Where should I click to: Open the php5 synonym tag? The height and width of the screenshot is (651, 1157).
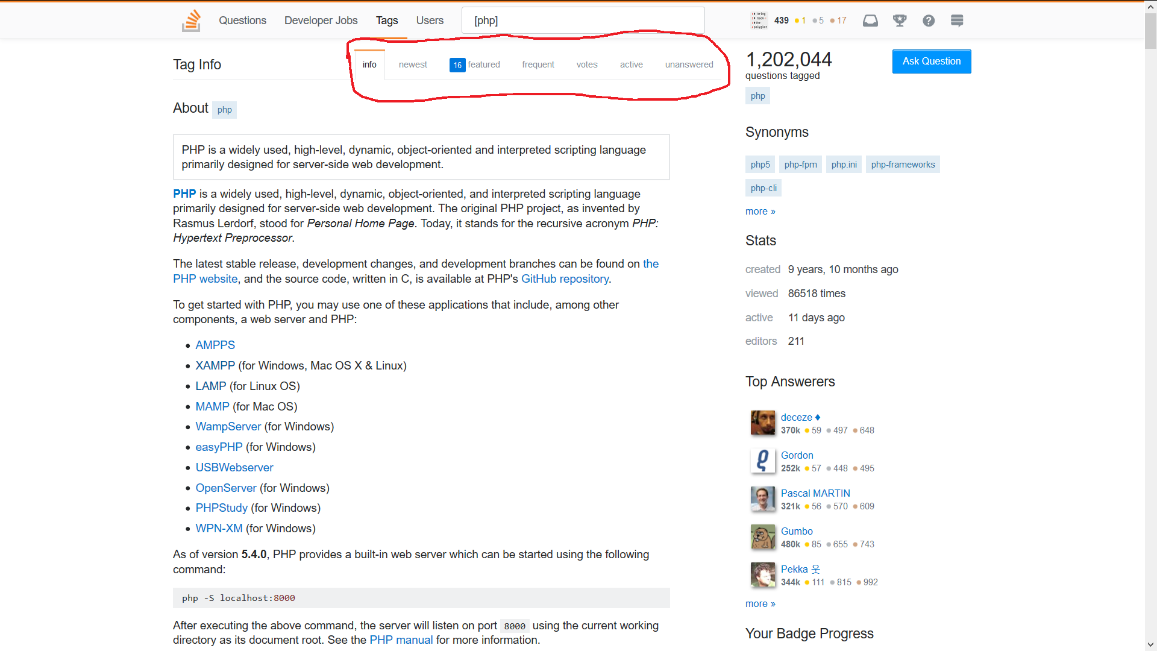[x=760, y=165]
